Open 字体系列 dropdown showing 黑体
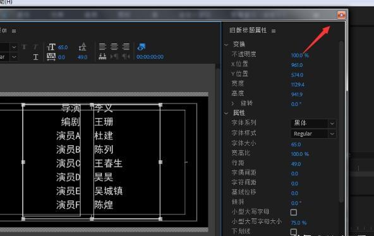This screenshot has width=374, height=236. coord(313,123)
